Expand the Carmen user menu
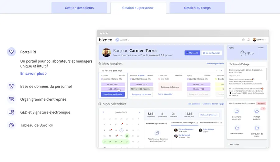The width and height of the screenshot is (280, 162). click(259, 40)
